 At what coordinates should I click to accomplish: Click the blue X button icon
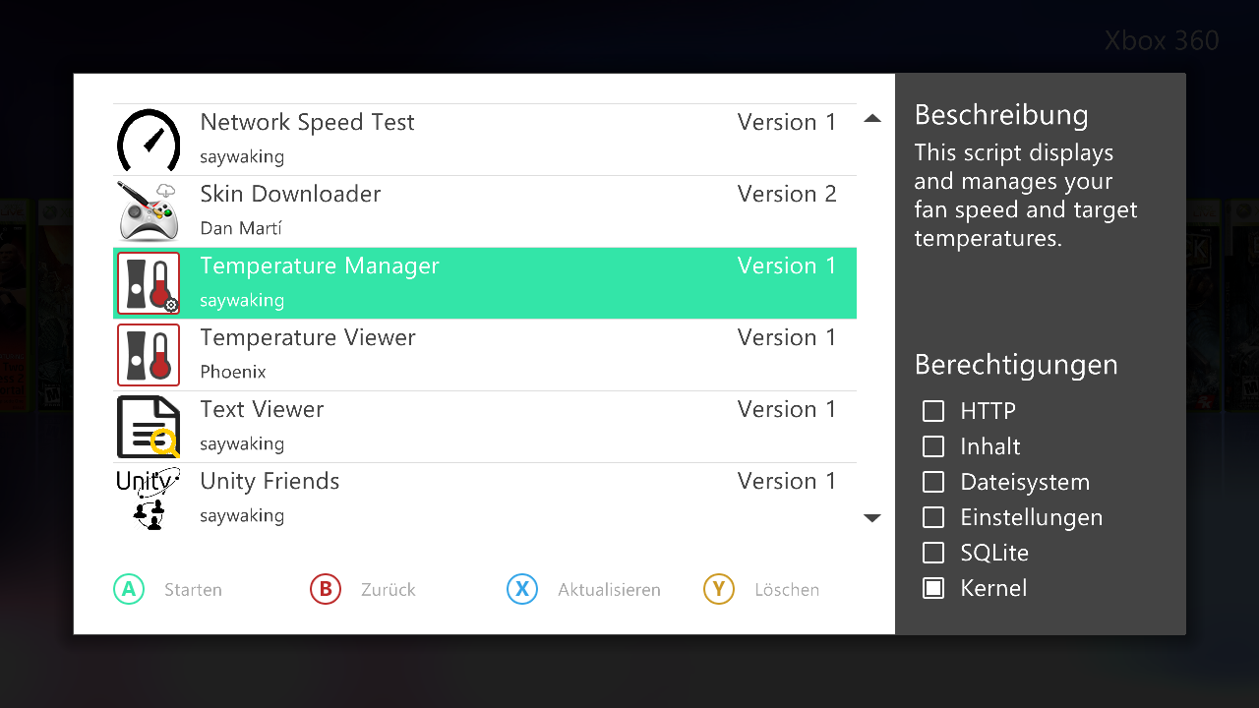522,589
